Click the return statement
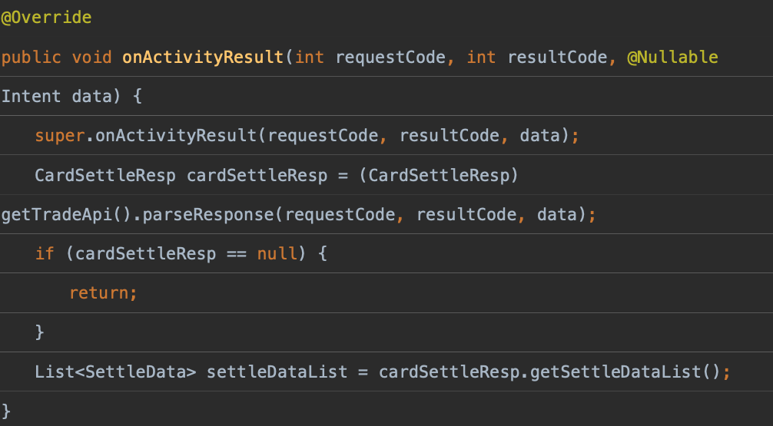The image size is (773, 426). point(102,292)
